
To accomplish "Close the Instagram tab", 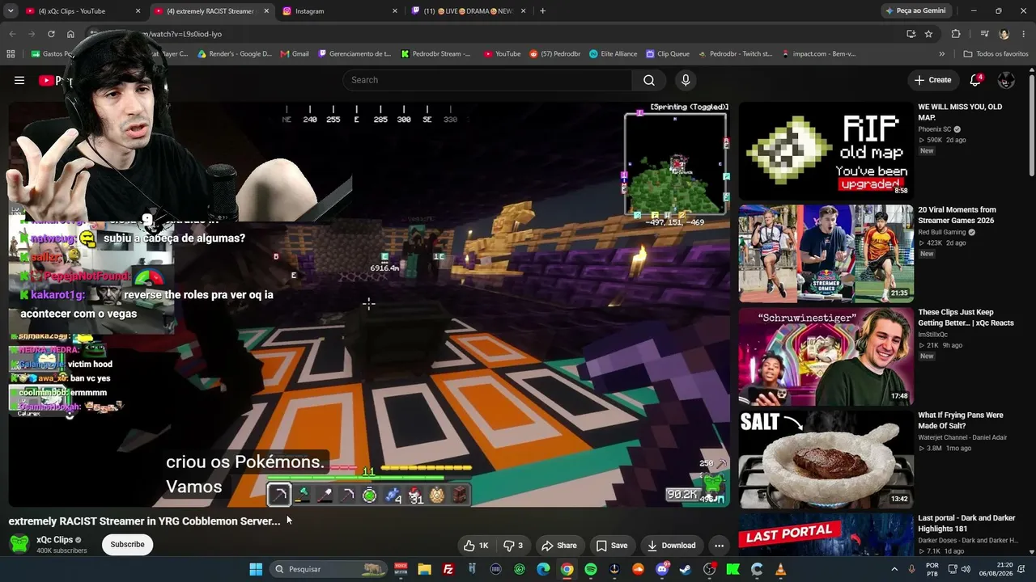I will pos(395,11).
